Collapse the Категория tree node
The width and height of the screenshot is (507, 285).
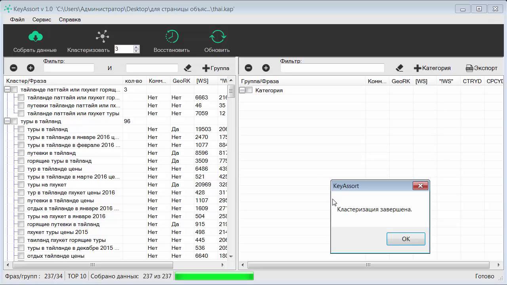click(242, 90)
